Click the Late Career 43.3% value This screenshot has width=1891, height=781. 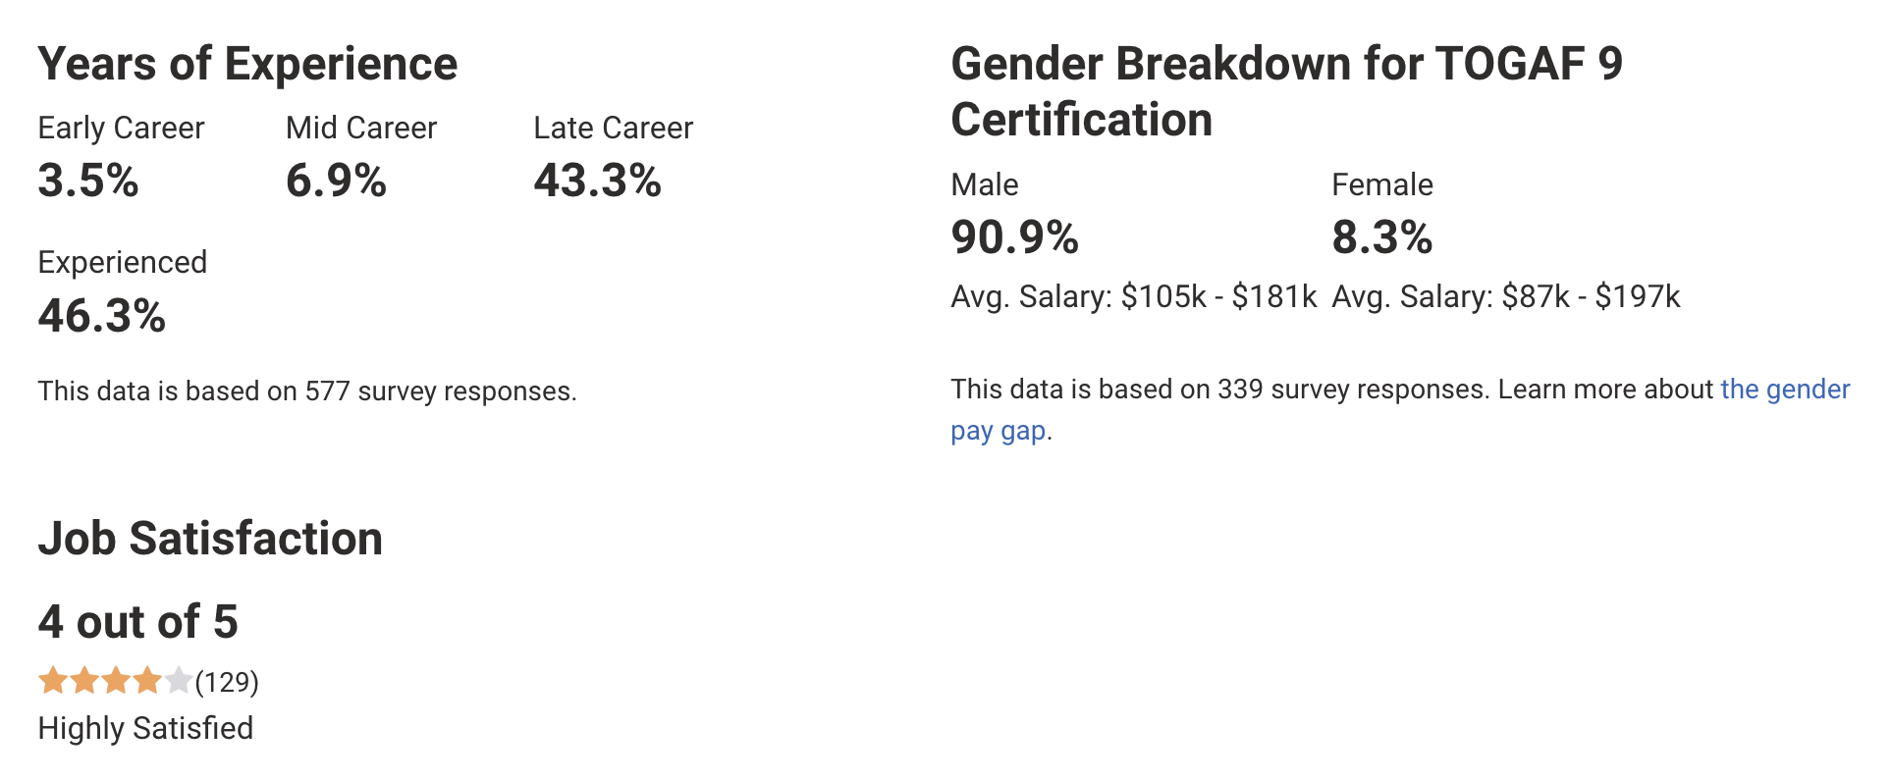coord(598,181)
